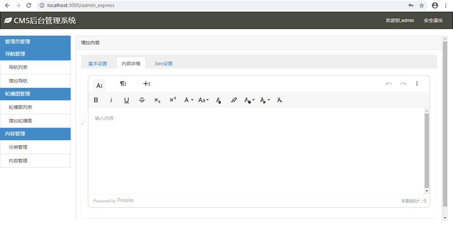Bookmark this page with the star icon

point(422,5)
